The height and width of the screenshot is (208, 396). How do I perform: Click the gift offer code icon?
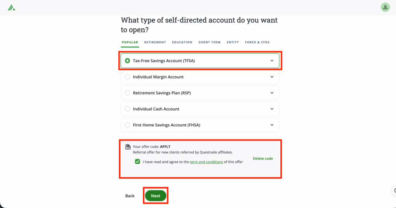coord(128,147)
